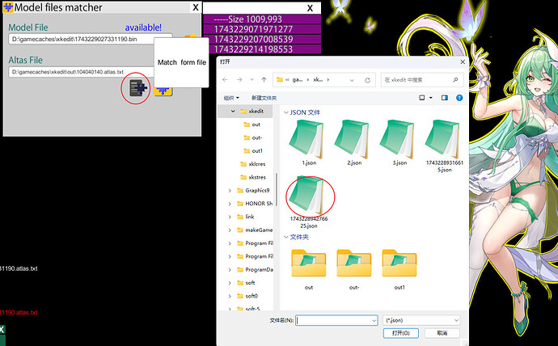Open the address bar history dropdown

[x=352, y=80]
